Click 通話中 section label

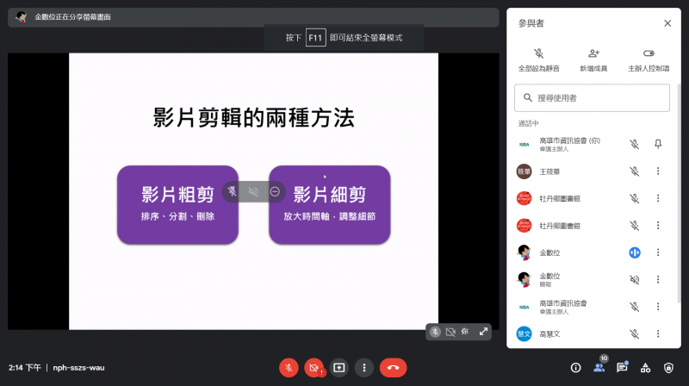pos(528,123)
